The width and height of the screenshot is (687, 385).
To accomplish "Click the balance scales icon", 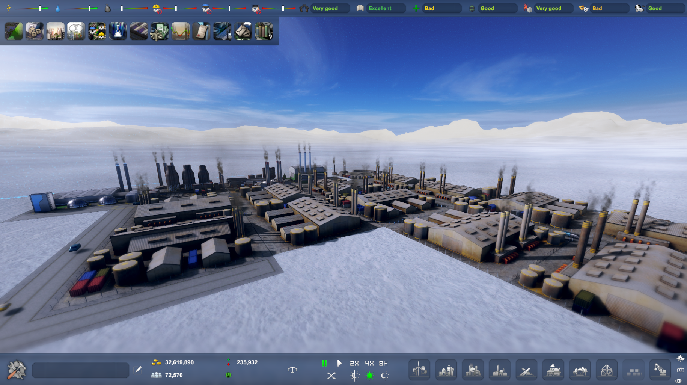I will [x=292, y=370].
